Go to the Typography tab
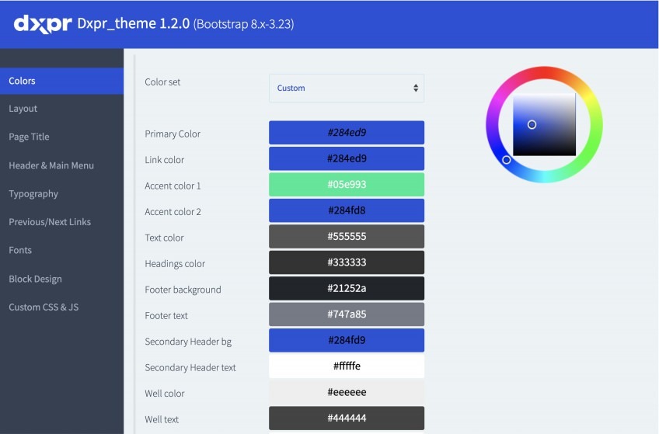Viewport: 659px width, 434px height. point(33,193)
